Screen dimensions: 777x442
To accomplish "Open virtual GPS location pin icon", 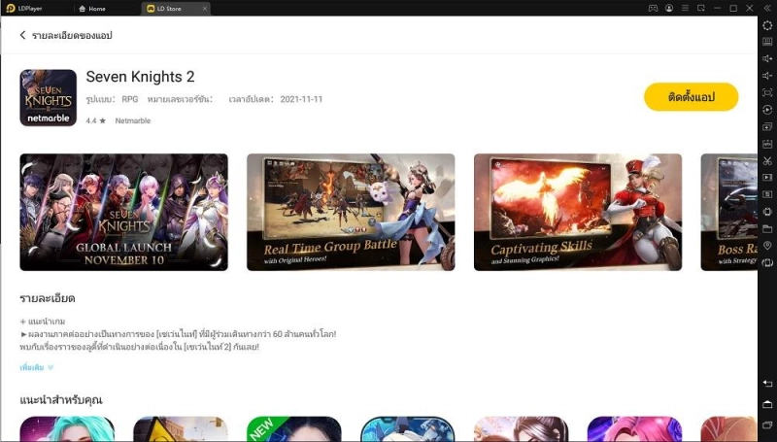I will click(767, 245).
